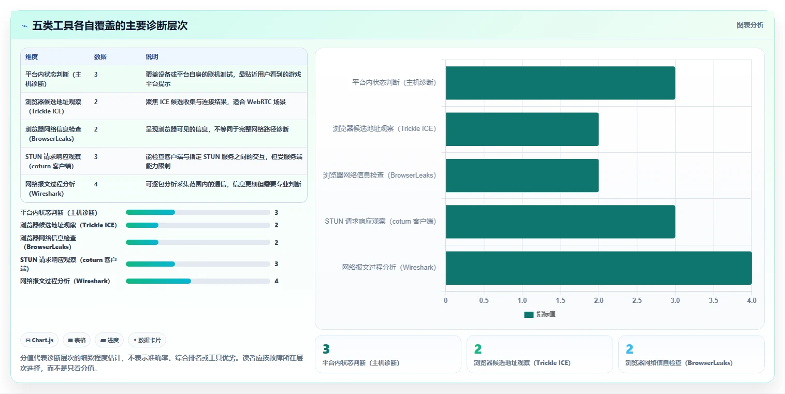Viewport: 785px width, 394px height.
Task: Click table cell STUN 请求响应观察（coturn 客户端）
Action: [x=55, y=161]
